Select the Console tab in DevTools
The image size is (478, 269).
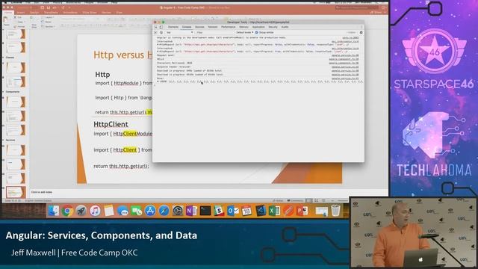[187, 27]
